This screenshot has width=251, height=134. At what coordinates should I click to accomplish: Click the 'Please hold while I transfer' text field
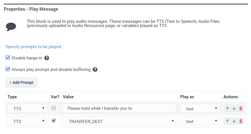(x=119, y=108)
